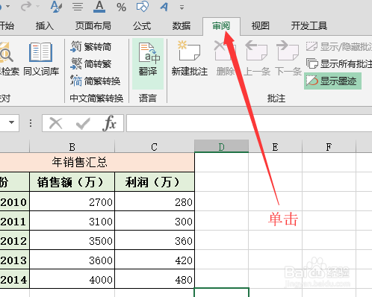Select the 审阅 ribbon tab
The height and width of the screenshot is (297, 372).
click(x=221, y=26)
